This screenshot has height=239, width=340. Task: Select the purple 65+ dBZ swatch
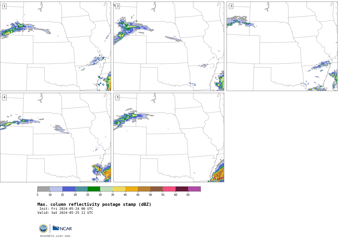194,189
